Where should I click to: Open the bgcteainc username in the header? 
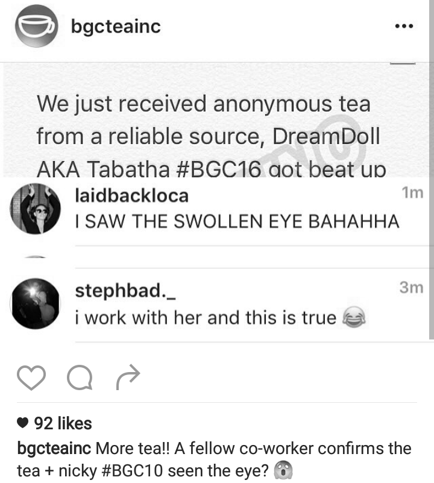[116, 27]
